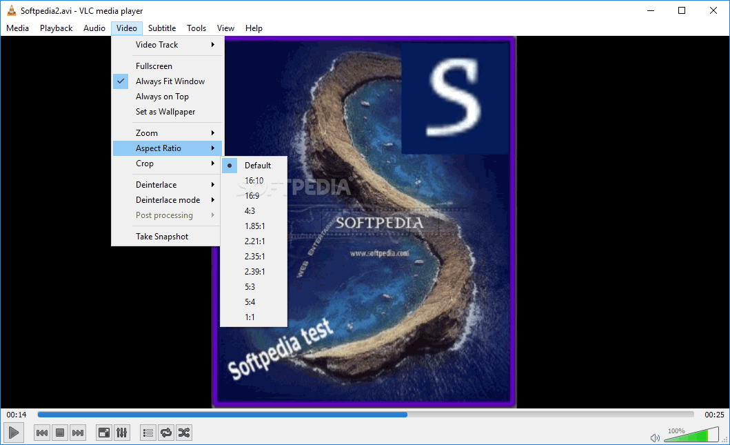Image resolution: width=730 pixels, height=445 pixels.
Task: Open the Playback menu
Action: pyautogui.click(x=56, y=28)
